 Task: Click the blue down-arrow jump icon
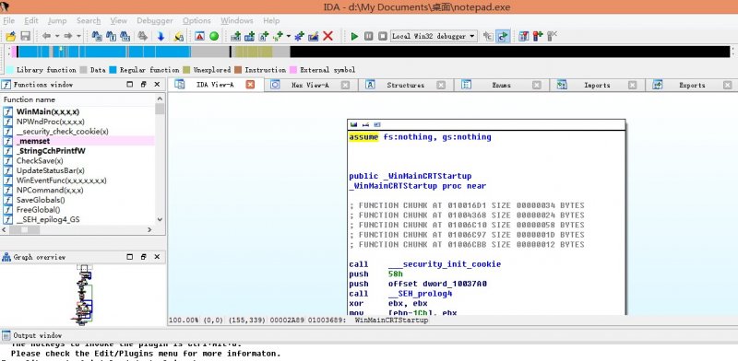click(161, 36)
